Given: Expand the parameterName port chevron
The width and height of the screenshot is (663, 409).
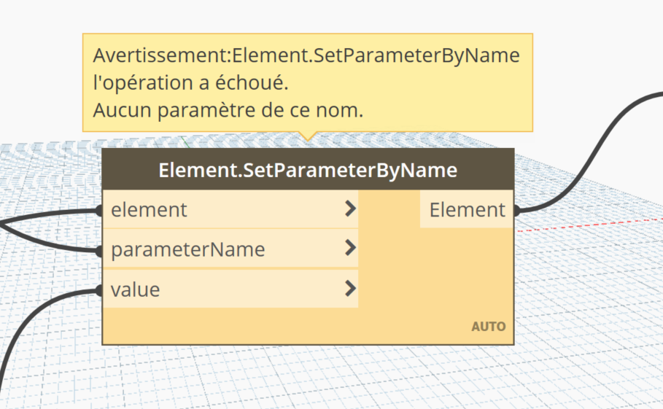Looking at the screenshot, I should 350,249.
